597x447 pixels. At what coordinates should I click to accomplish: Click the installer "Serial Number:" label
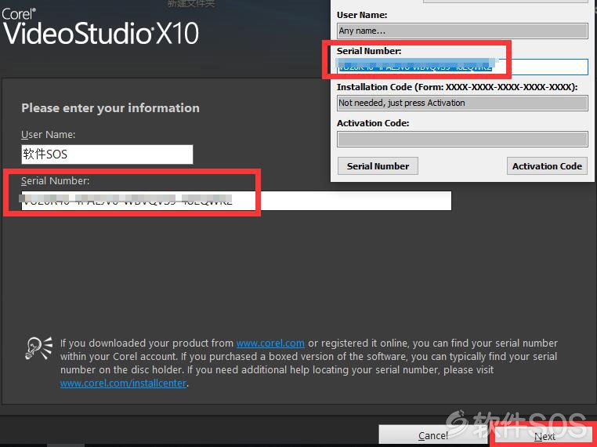point(55,180)
